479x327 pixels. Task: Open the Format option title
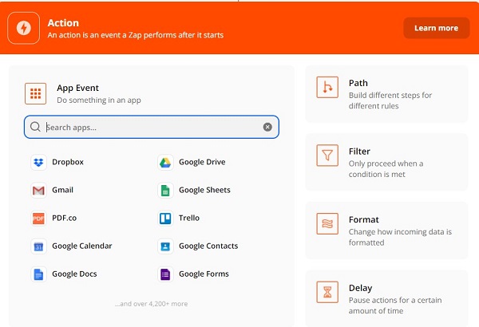(363, 219)
